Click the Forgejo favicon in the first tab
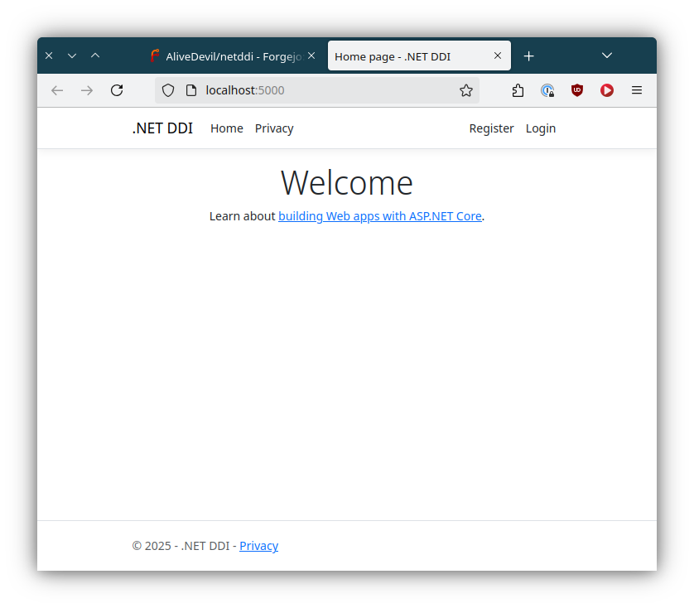The width and height of the screenshot is (694, 608). tap(155, 55)
